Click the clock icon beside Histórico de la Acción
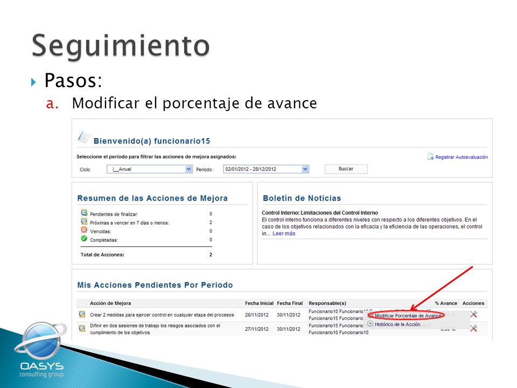The height and width of the screenshot is (388, 517). pyautogui.click(x=371, y=324)
